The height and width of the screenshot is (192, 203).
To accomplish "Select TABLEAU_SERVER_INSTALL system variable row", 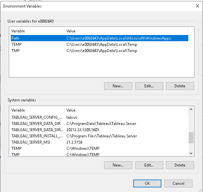I will 100,136.
